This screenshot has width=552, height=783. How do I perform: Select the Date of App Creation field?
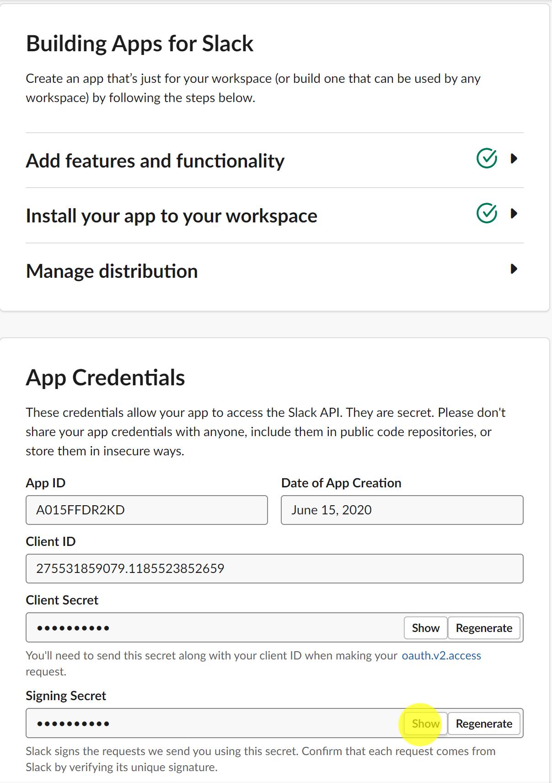click(x=402, y=510)
